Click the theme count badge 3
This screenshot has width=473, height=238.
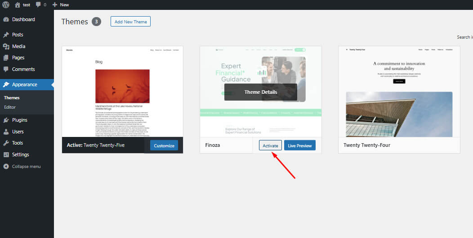96,22
